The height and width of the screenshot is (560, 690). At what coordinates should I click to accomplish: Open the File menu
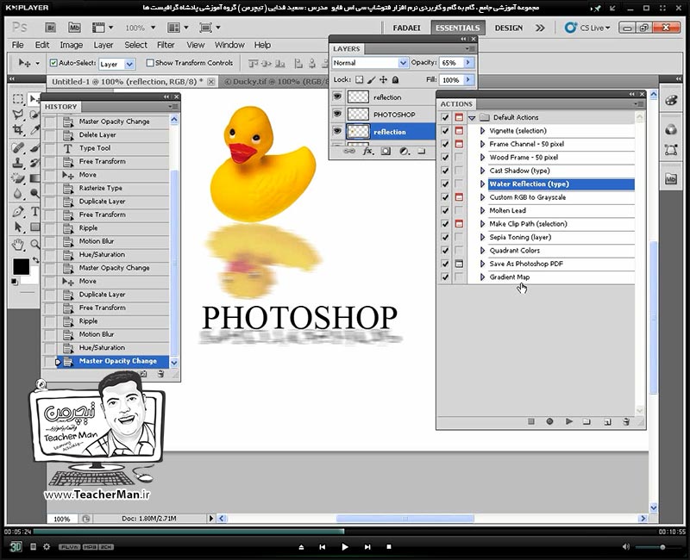pyautogui.click(x=17, y=45)
